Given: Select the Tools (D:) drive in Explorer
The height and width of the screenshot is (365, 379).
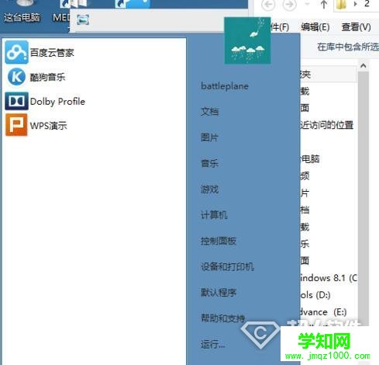Looking at the screenshot, I should click(315, 295).
